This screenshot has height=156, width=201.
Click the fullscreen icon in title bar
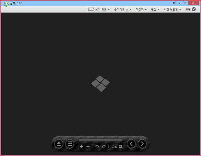(174, 3)
